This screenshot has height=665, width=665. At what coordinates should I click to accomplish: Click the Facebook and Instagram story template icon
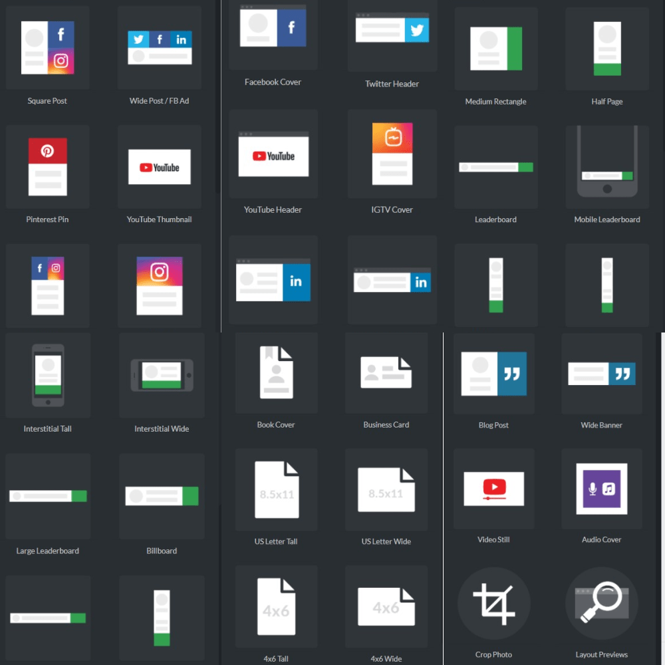coord(47,285)
